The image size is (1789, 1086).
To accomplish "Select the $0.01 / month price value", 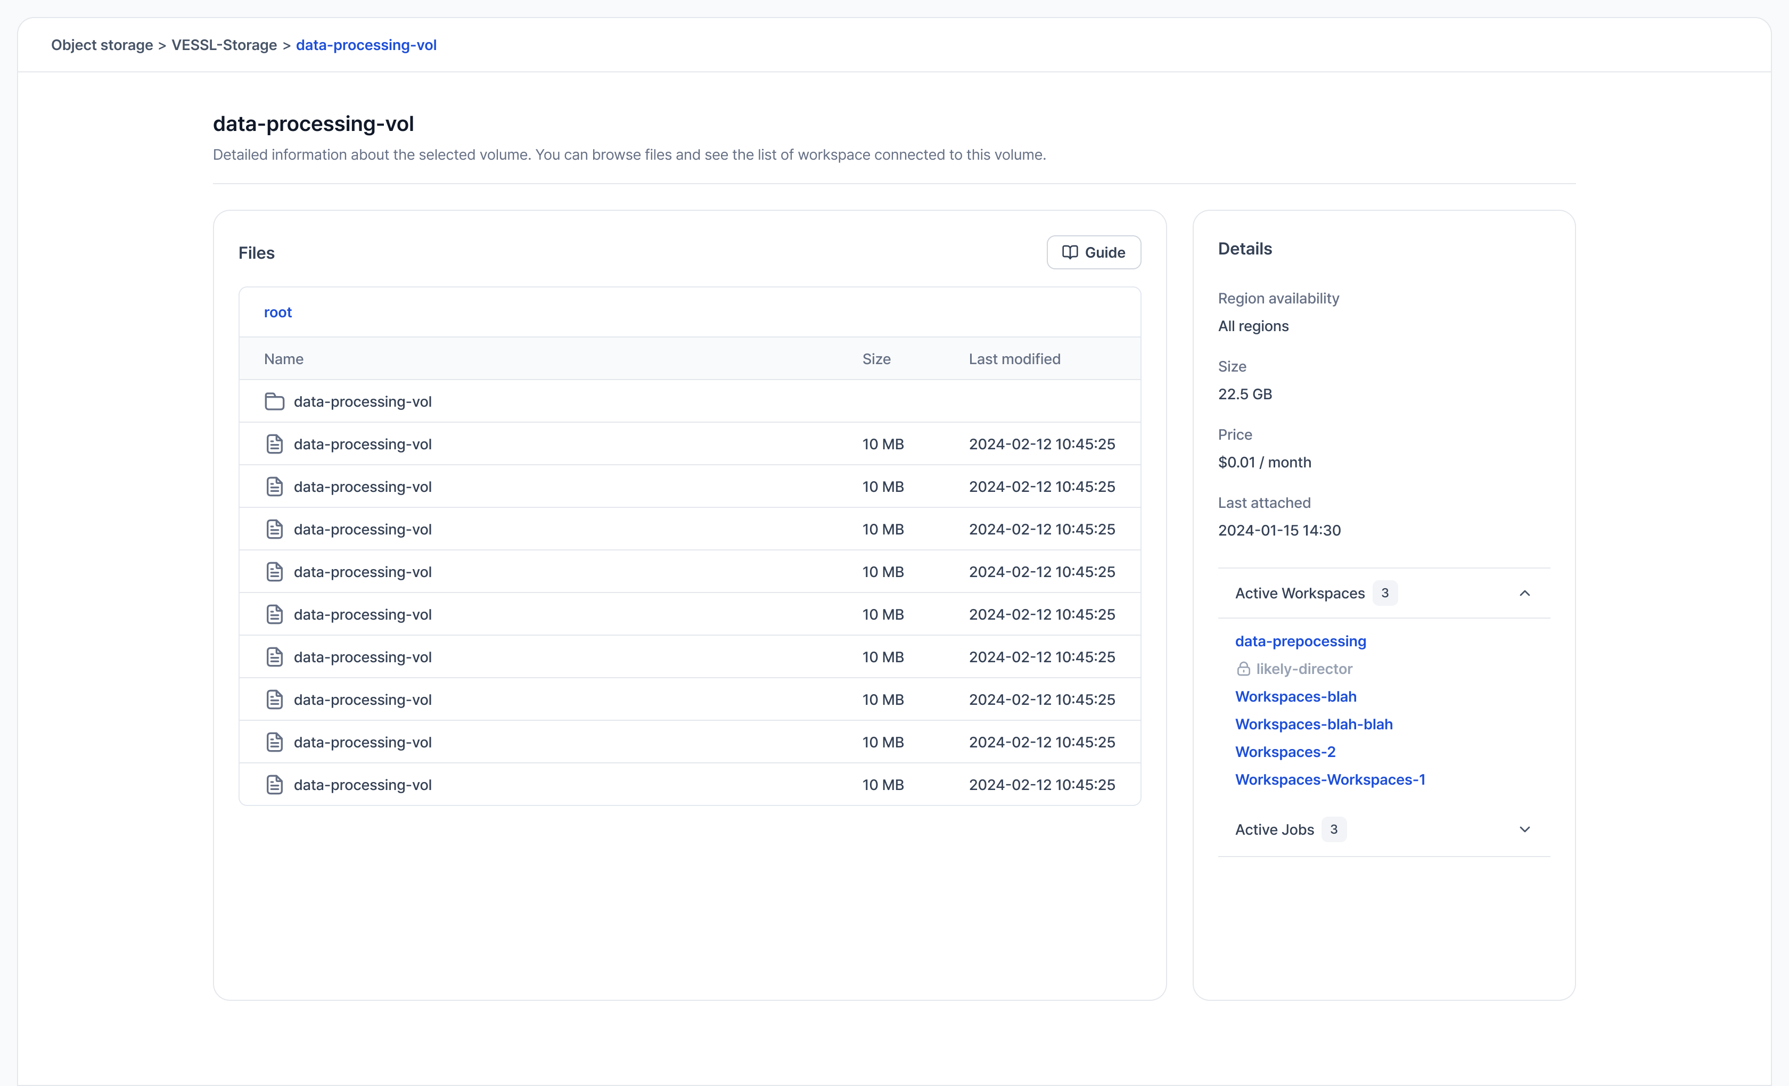I will coord(1264,463).
